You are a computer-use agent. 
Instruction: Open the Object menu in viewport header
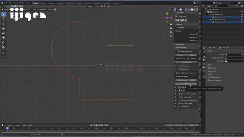pos(34,9)
